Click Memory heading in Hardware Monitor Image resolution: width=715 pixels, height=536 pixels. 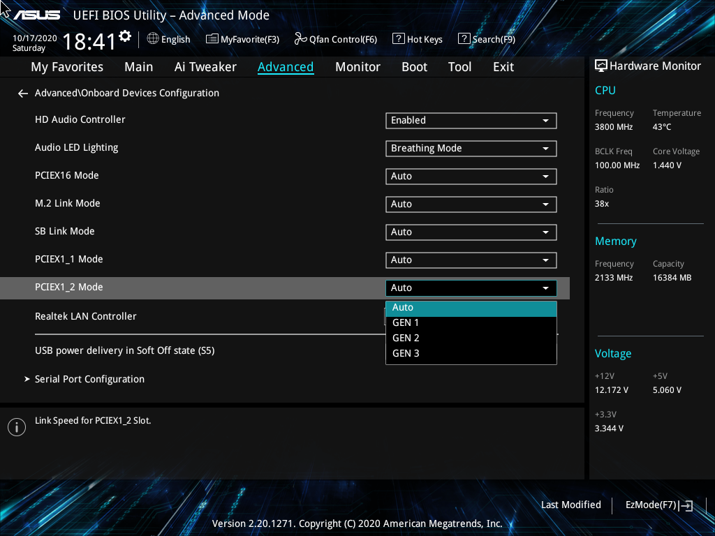coord(616,241)
